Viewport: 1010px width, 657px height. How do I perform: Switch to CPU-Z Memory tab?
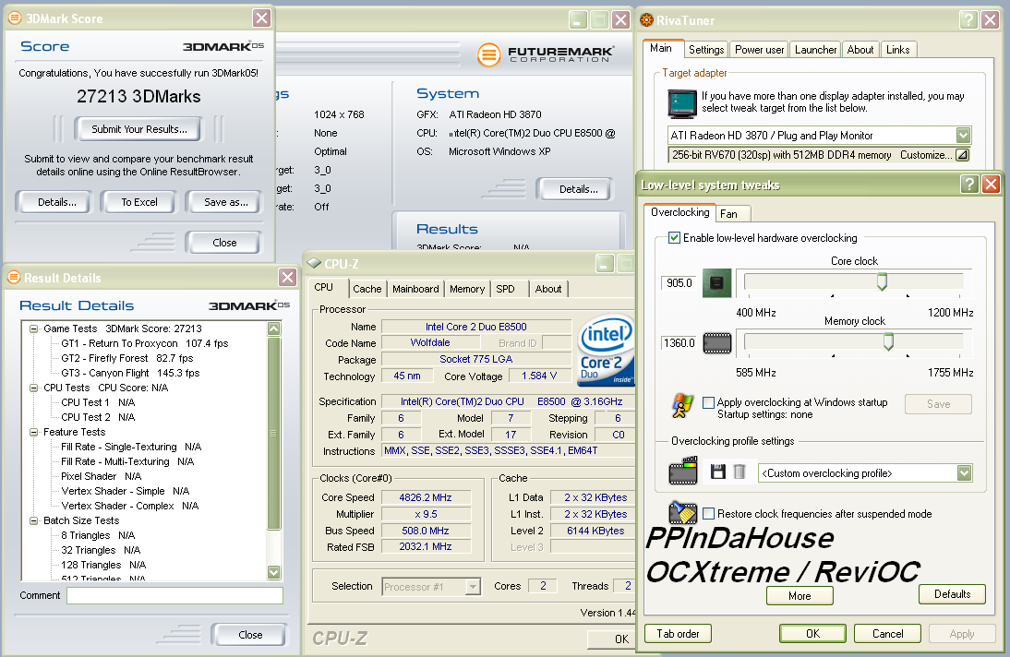pyautogui.click(x=467, y=289)
